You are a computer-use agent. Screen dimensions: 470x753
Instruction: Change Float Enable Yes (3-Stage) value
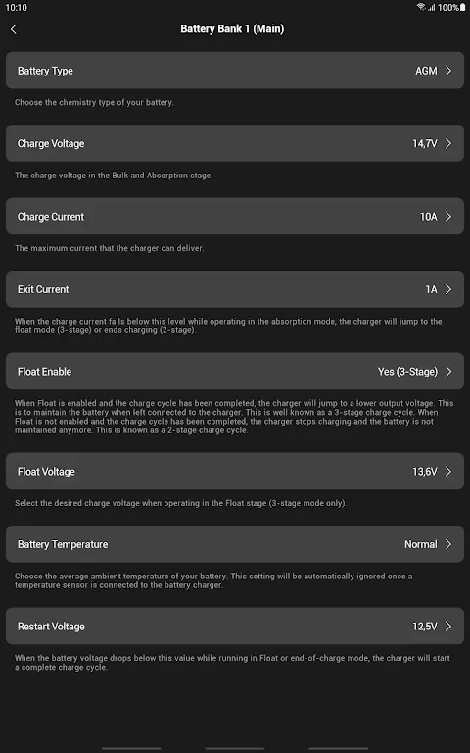coord(407,372)
